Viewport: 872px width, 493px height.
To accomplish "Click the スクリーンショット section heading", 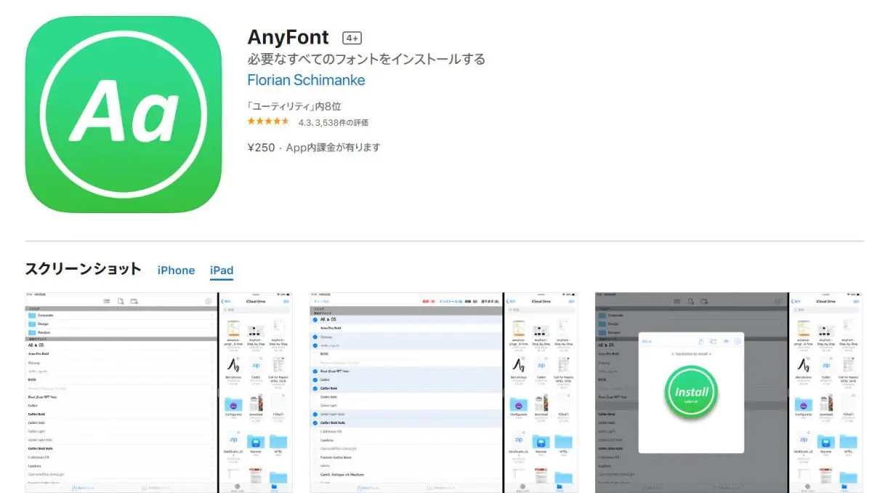I will (83, 269).
